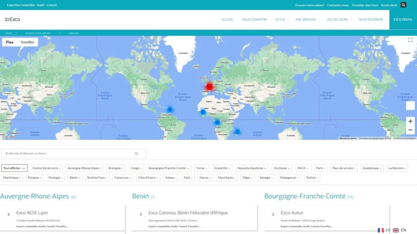The width and height of the screenshot is (417, 234).
Task: Filter by Bourgogne-Franche-Comté tag
Action: (169, 168)
